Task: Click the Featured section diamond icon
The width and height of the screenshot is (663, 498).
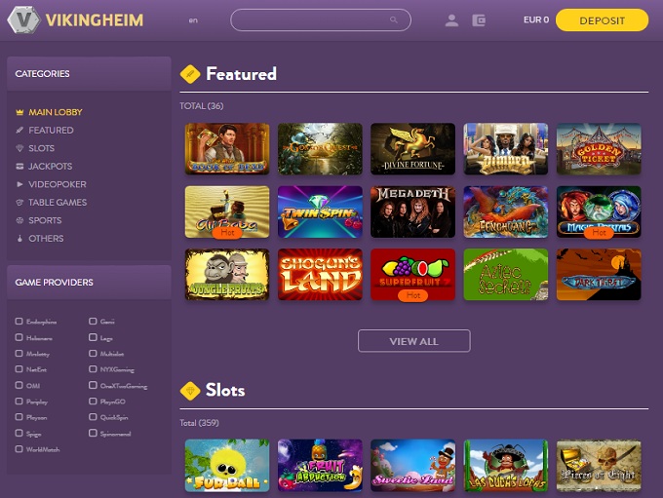Action: pyautogui.click(x=190, y=74)
